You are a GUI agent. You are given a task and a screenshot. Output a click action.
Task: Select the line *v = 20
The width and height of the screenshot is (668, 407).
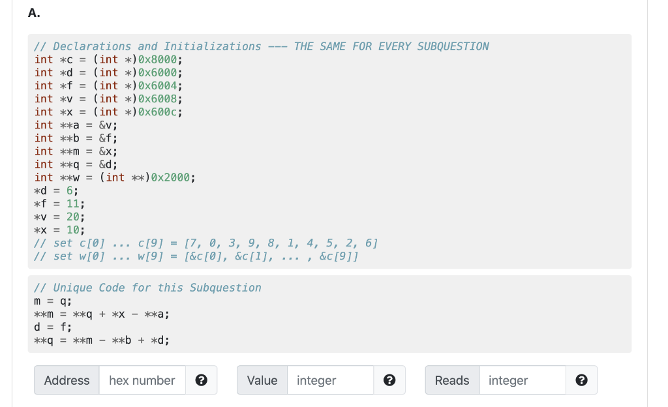tap(59, 216)
